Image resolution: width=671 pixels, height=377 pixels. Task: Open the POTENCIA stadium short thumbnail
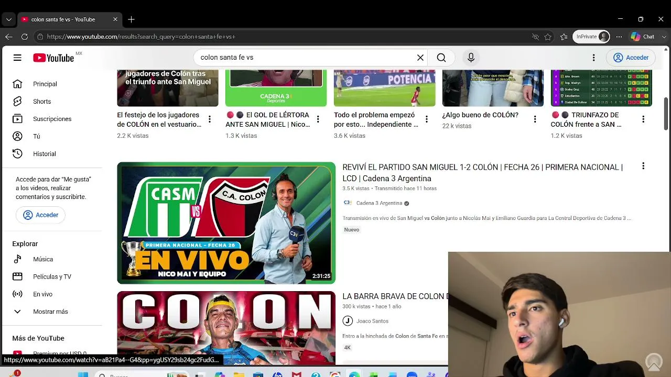click(384, 88)
